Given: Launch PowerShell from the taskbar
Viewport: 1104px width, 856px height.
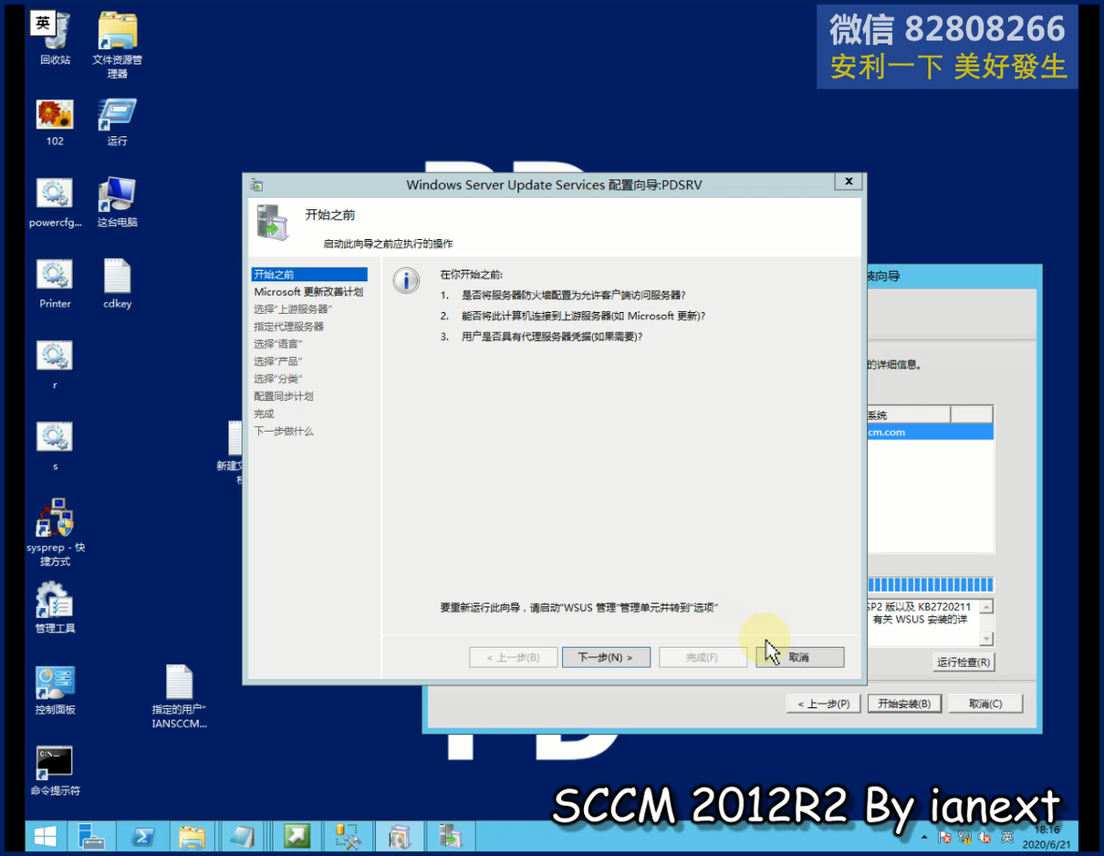Looking at the screenshot, I should pyautogui.click(x=143, y=836).
